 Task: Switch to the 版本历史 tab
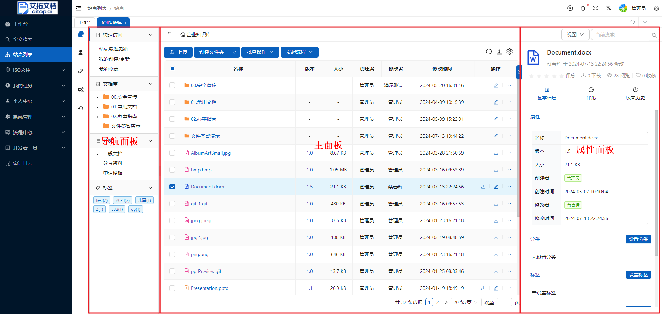[x=635, y=94]
